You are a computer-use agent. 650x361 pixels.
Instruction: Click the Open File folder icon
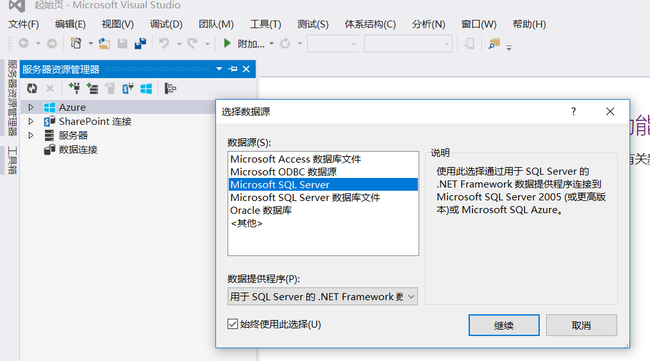[x=104, y=44]
